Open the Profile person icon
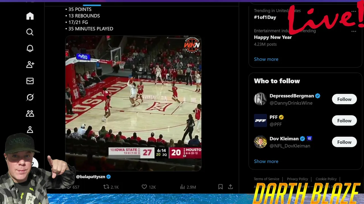 (30, 130)
